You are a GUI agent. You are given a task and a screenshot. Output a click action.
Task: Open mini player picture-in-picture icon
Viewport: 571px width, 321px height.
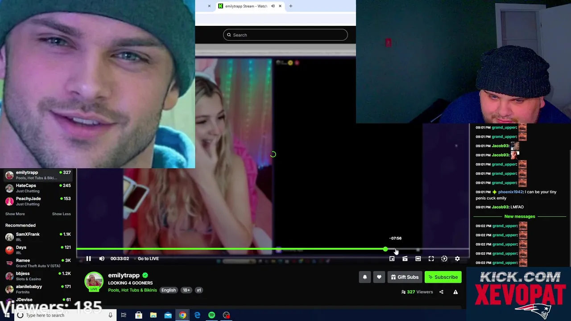point(392,259)
